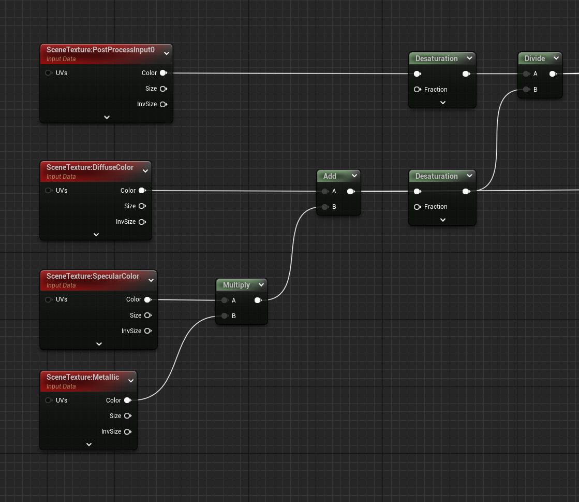Toggle the lower Desaturation header chevron
The image size is (579, 502).
point(469,176)
